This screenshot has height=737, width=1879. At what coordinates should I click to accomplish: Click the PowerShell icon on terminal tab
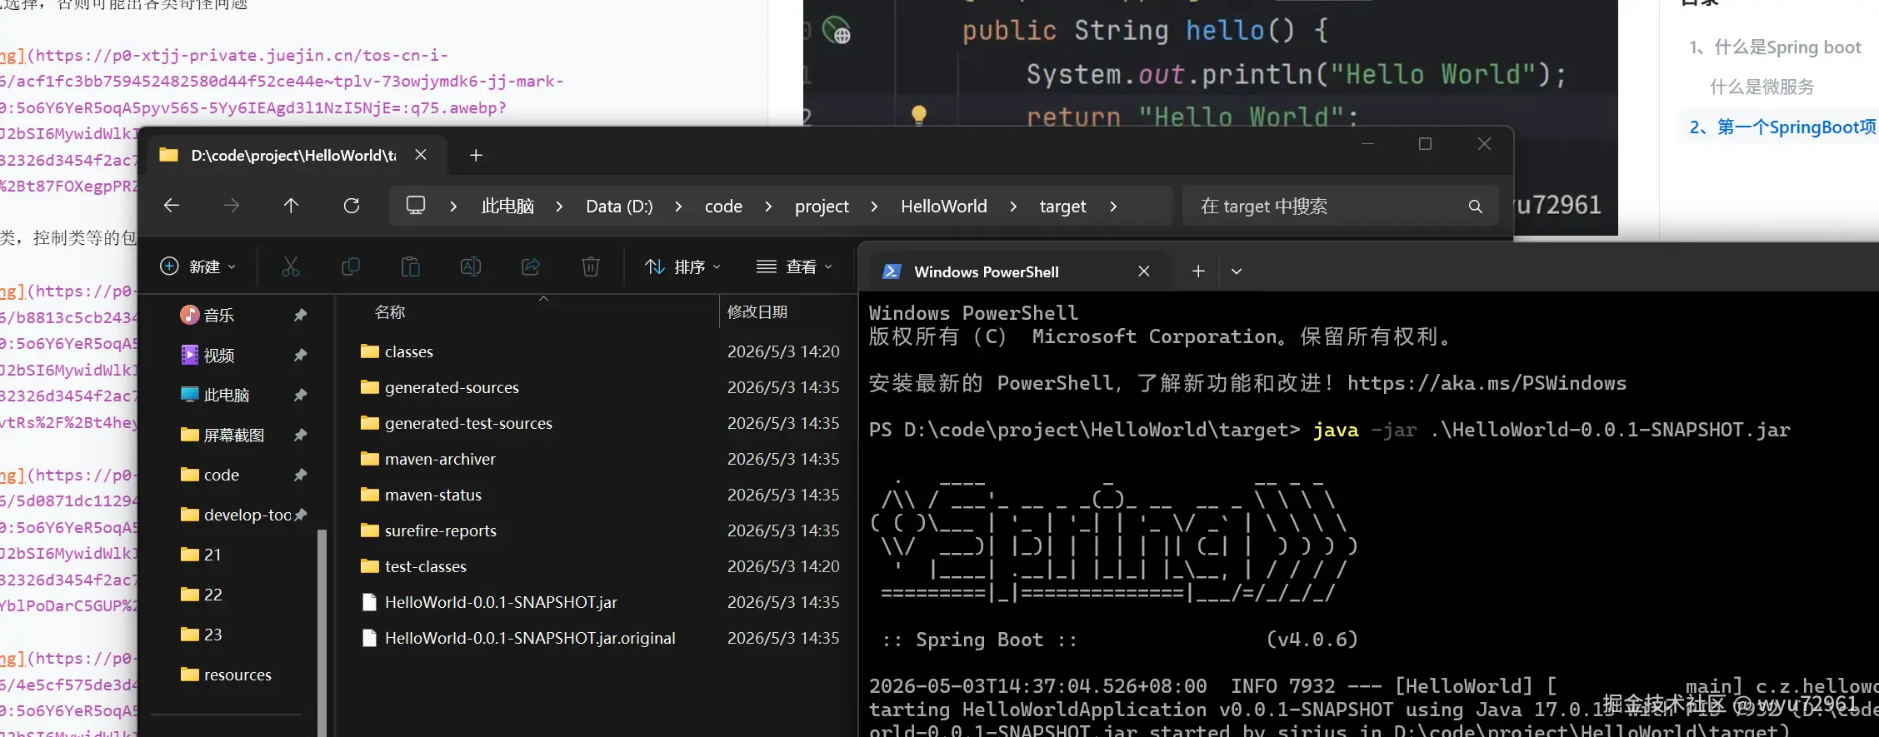[892, 271]
